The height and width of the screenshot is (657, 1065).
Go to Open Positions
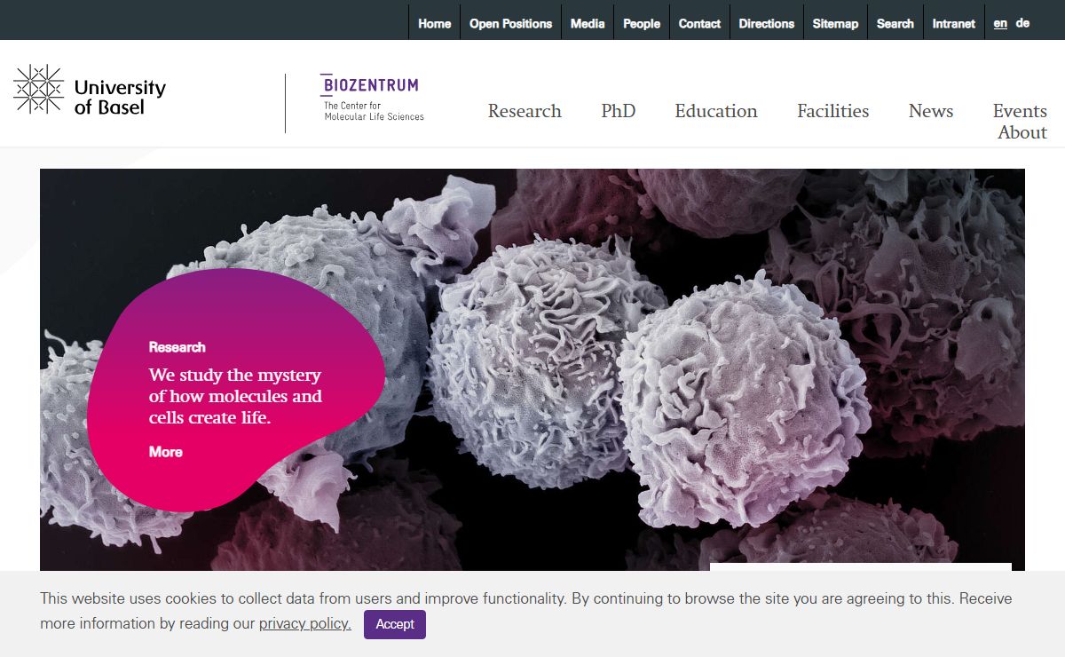510,24
